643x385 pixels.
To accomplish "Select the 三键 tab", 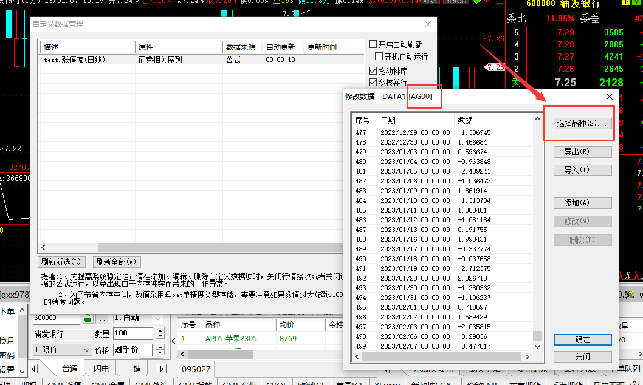I will coord(132,369).
